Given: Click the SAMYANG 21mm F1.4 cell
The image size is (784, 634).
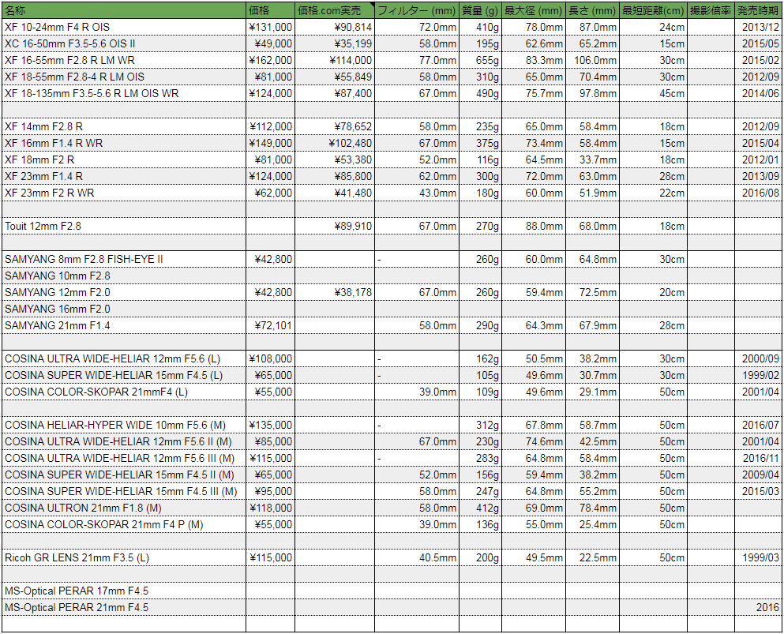Looking at the screenshot, I should tap(123, 325).
